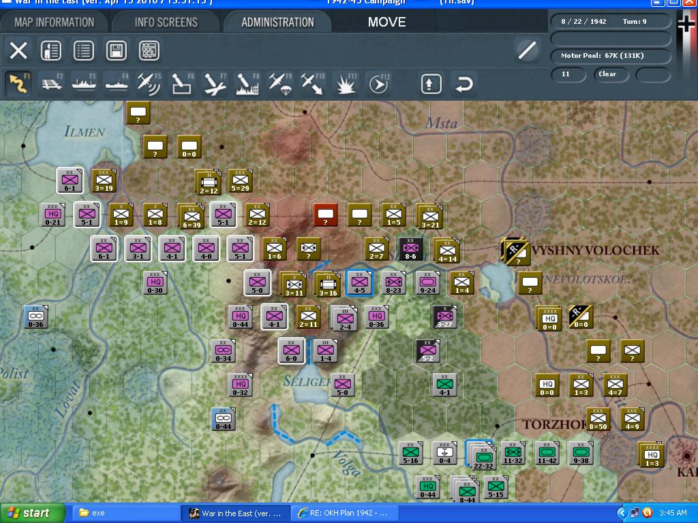This screenshot has width=698, height=523.
Task: Switch to the INFO SCREENS tab
Action: pyautogui.click(x=166, y=22)
